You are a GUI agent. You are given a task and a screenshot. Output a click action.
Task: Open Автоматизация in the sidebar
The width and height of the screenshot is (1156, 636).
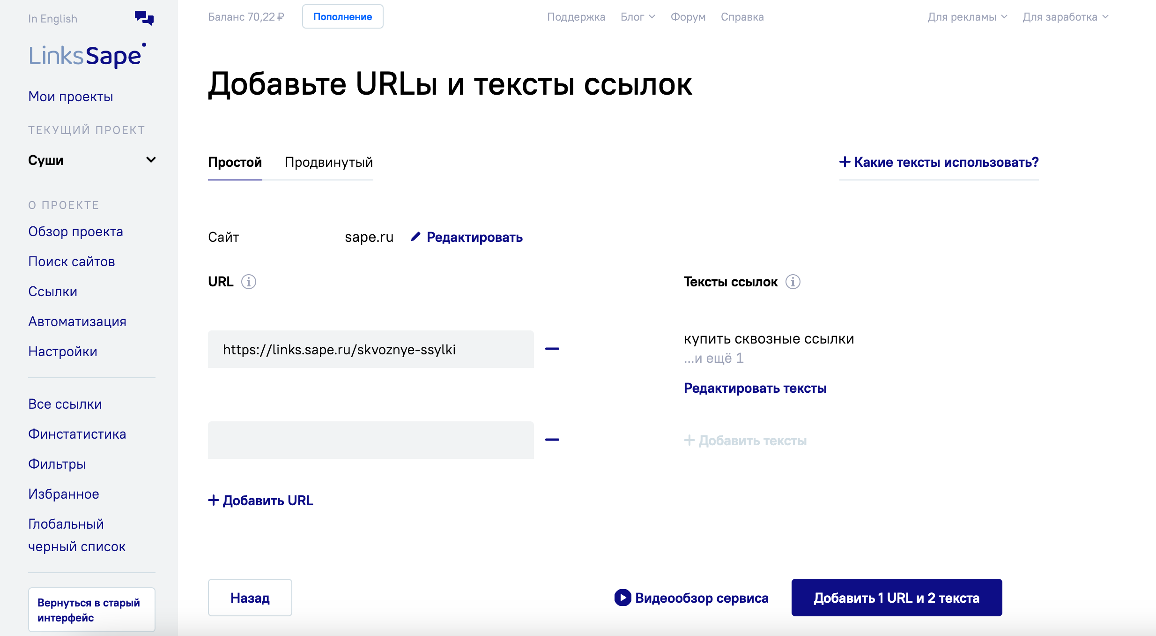click(77, 322)
